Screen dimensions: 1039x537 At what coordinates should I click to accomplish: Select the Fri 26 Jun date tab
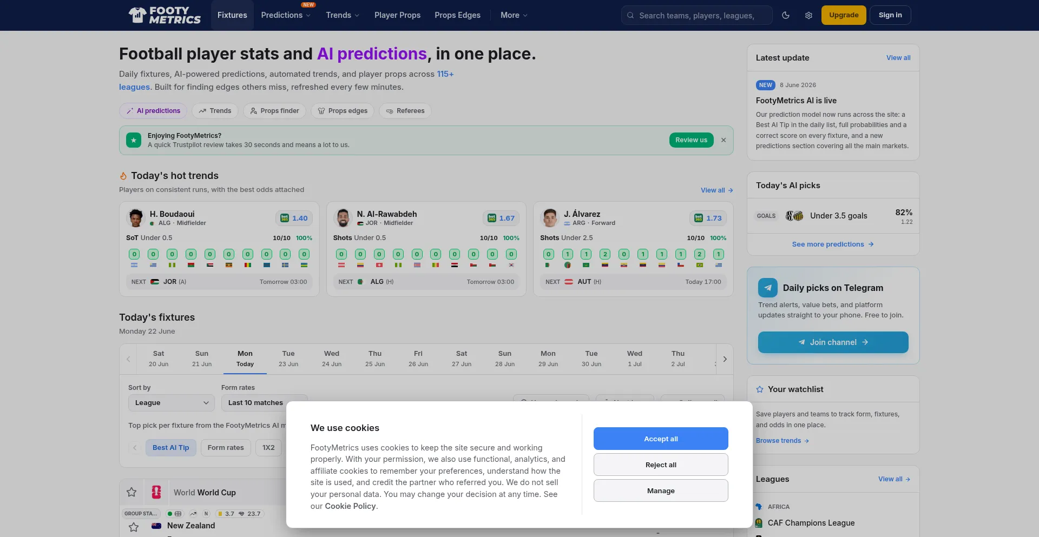418,359
